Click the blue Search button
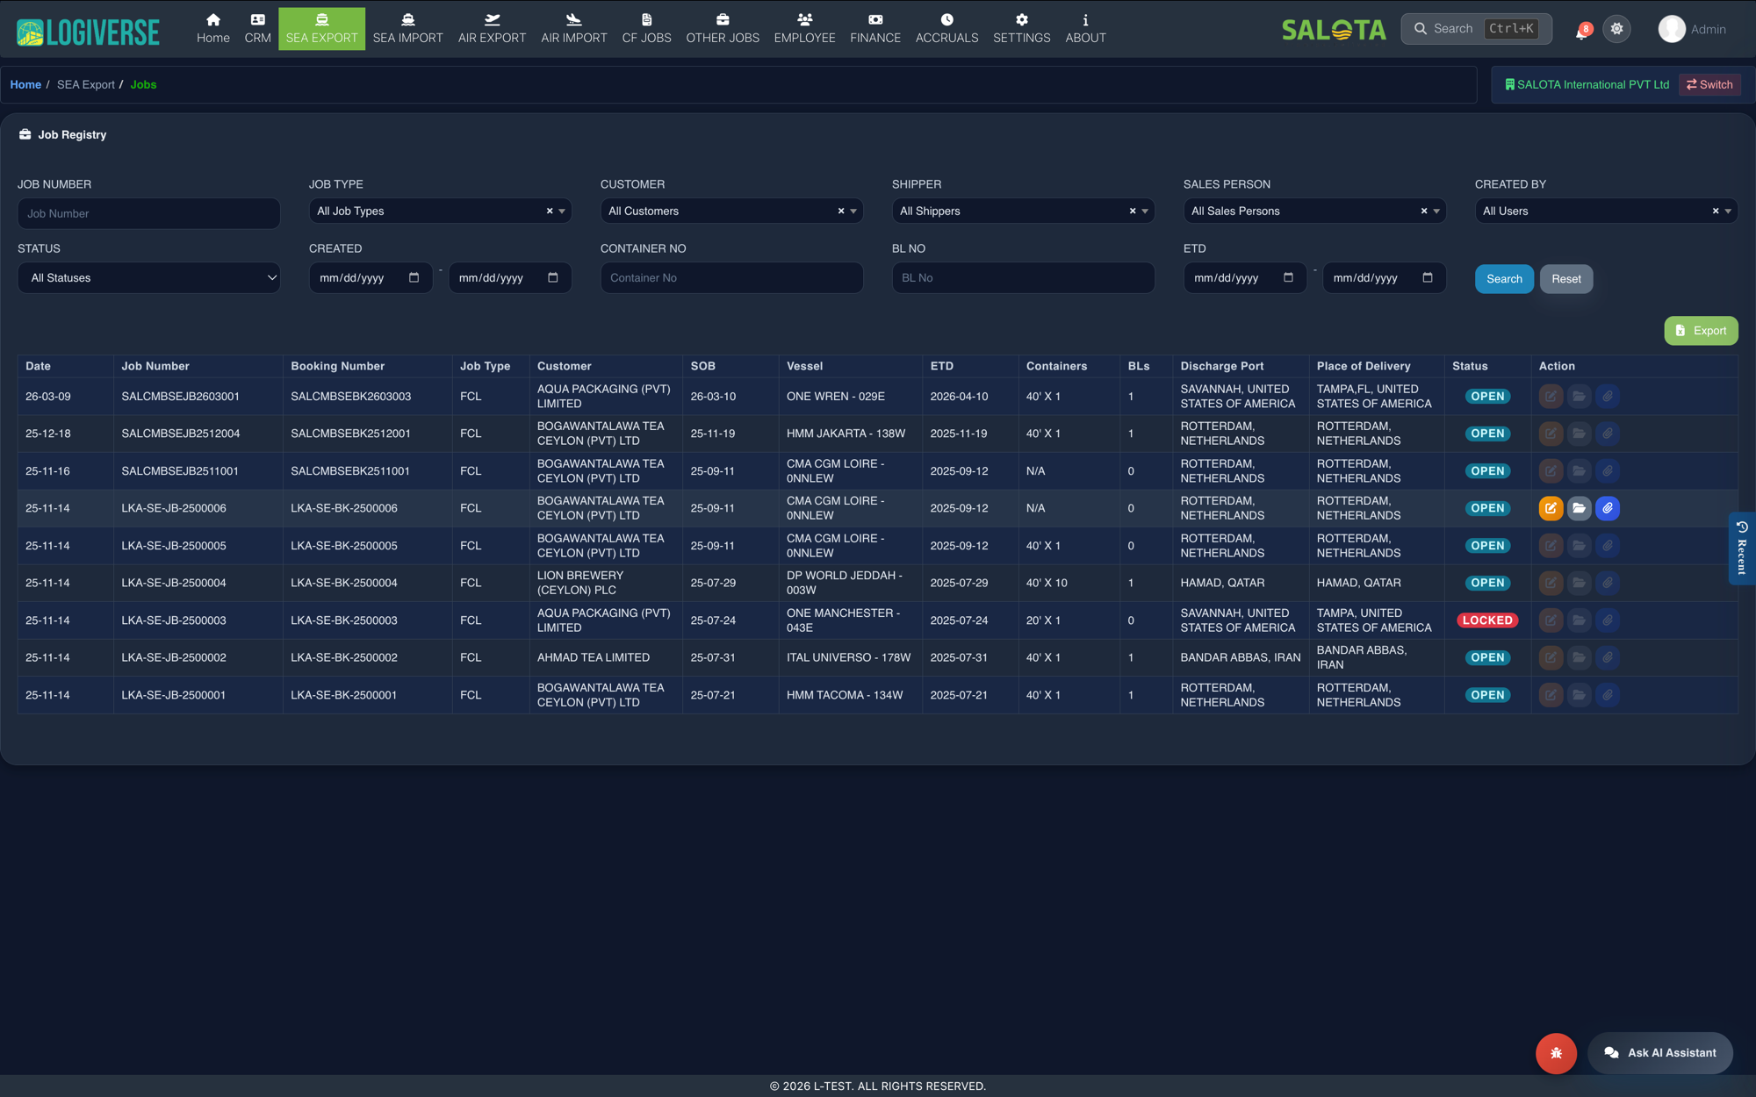 click(1504, 279)
